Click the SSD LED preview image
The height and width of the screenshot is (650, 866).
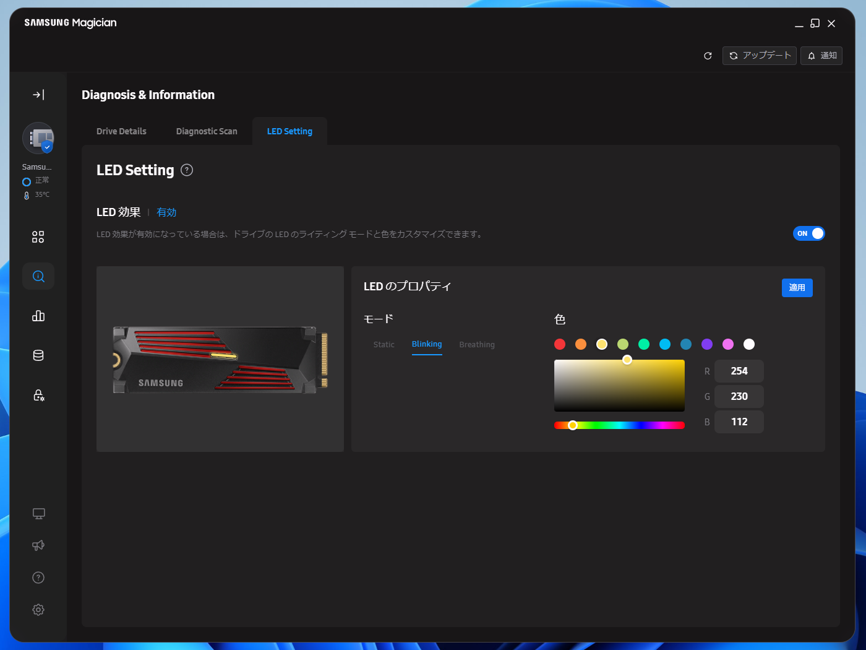pos(220,360)
